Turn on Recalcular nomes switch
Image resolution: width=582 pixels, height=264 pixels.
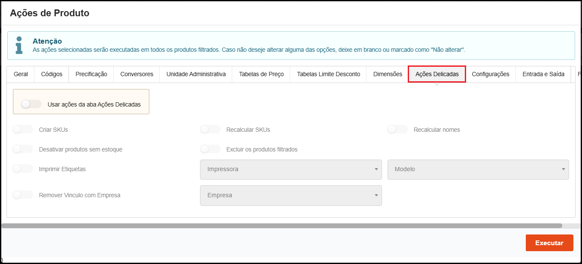tap(397, 130)
